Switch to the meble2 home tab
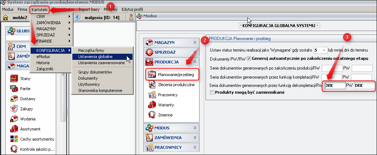 16,17
